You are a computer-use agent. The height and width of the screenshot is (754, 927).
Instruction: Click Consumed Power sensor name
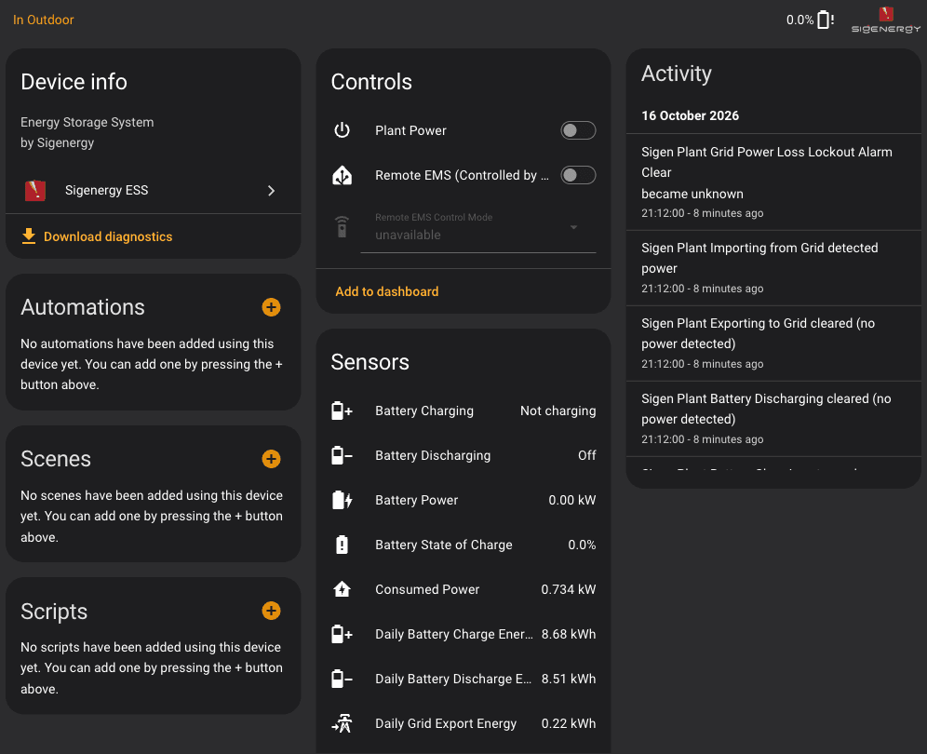[427, 589]
